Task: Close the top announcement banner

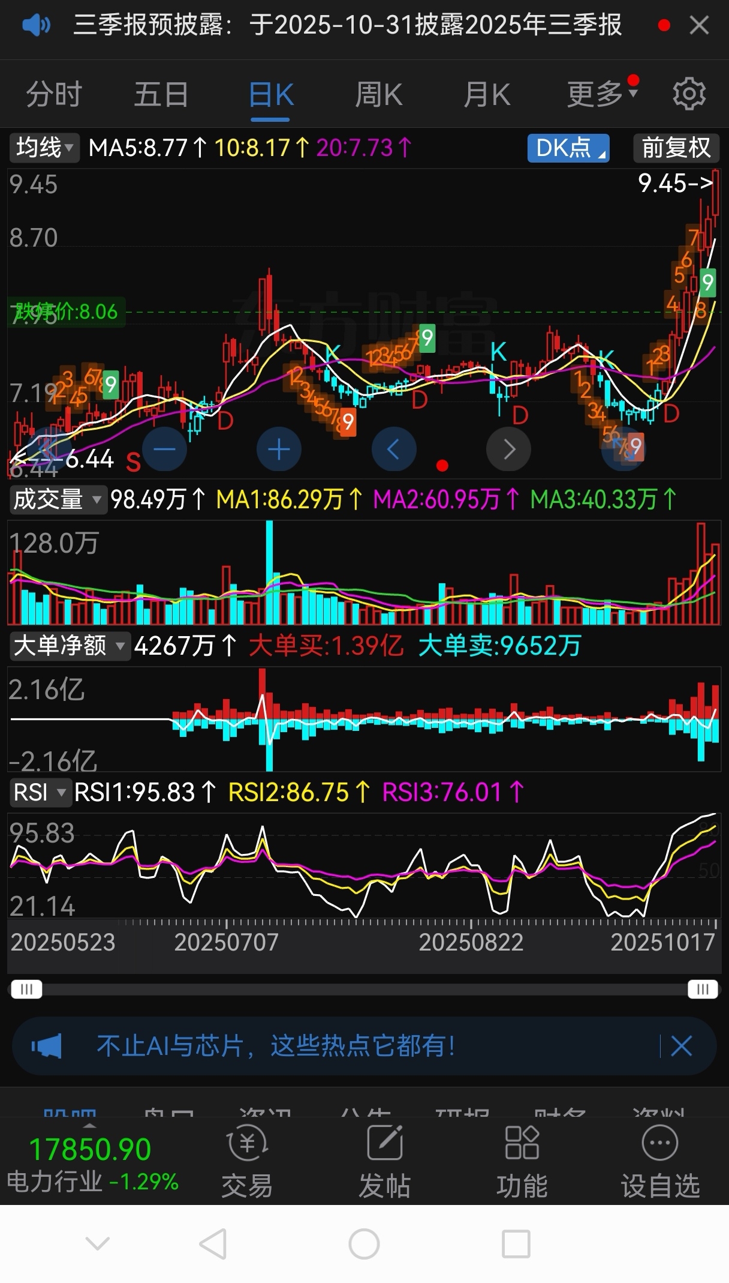Action: [x=699, y=25]
